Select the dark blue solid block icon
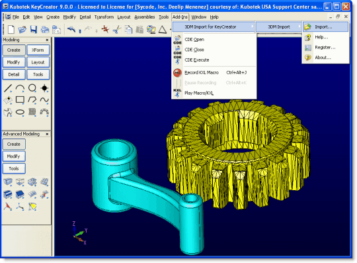The height and width of the screenshot is (263, 357). (20, 194)
